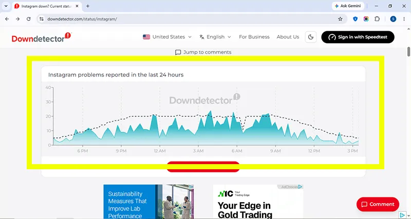This screenshot has width=411, height=219.
Task: View site information icon in address bar
Action: pos(42,19)
